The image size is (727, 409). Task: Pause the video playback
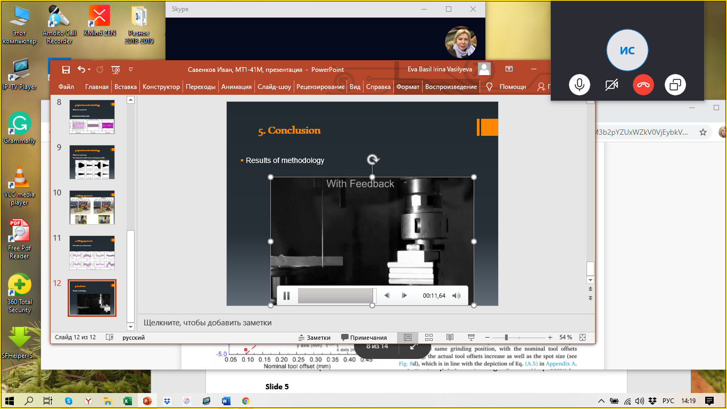pyautogui.click(x=286, y=296)
